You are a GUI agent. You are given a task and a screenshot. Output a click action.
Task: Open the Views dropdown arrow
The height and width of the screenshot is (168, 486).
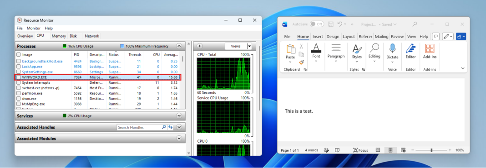tap(249, 46)
